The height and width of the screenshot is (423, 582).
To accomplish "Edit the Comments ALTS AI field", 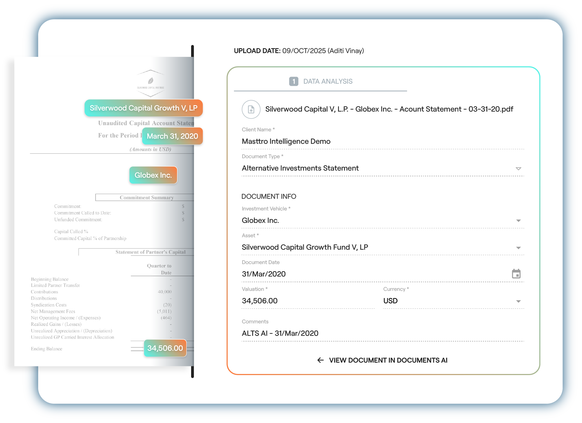I will point(280,333).
